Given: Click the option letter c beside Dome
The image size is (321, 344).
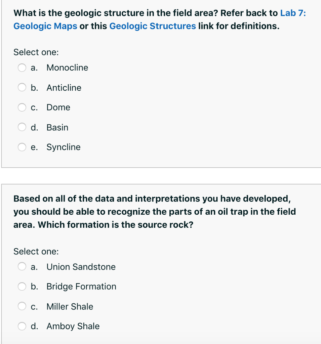Looking at the screenshot, I should coord(34,107).
